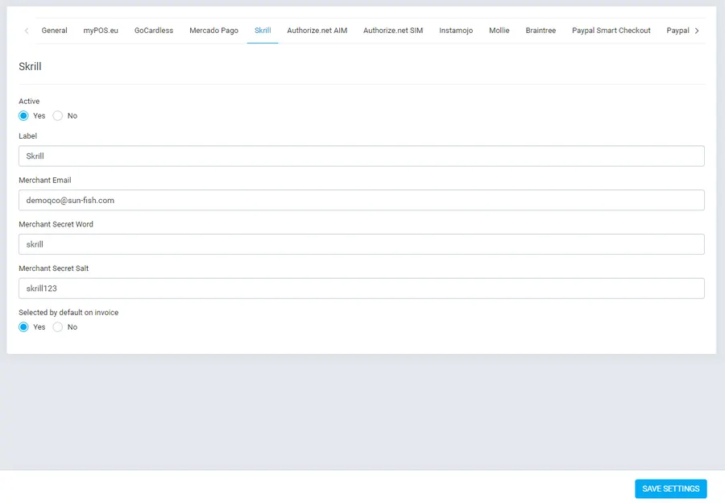This screenshot has height=503, width=725.
Task: Switch to the myPOS.eu tab
Action: [x=101, y=31]
